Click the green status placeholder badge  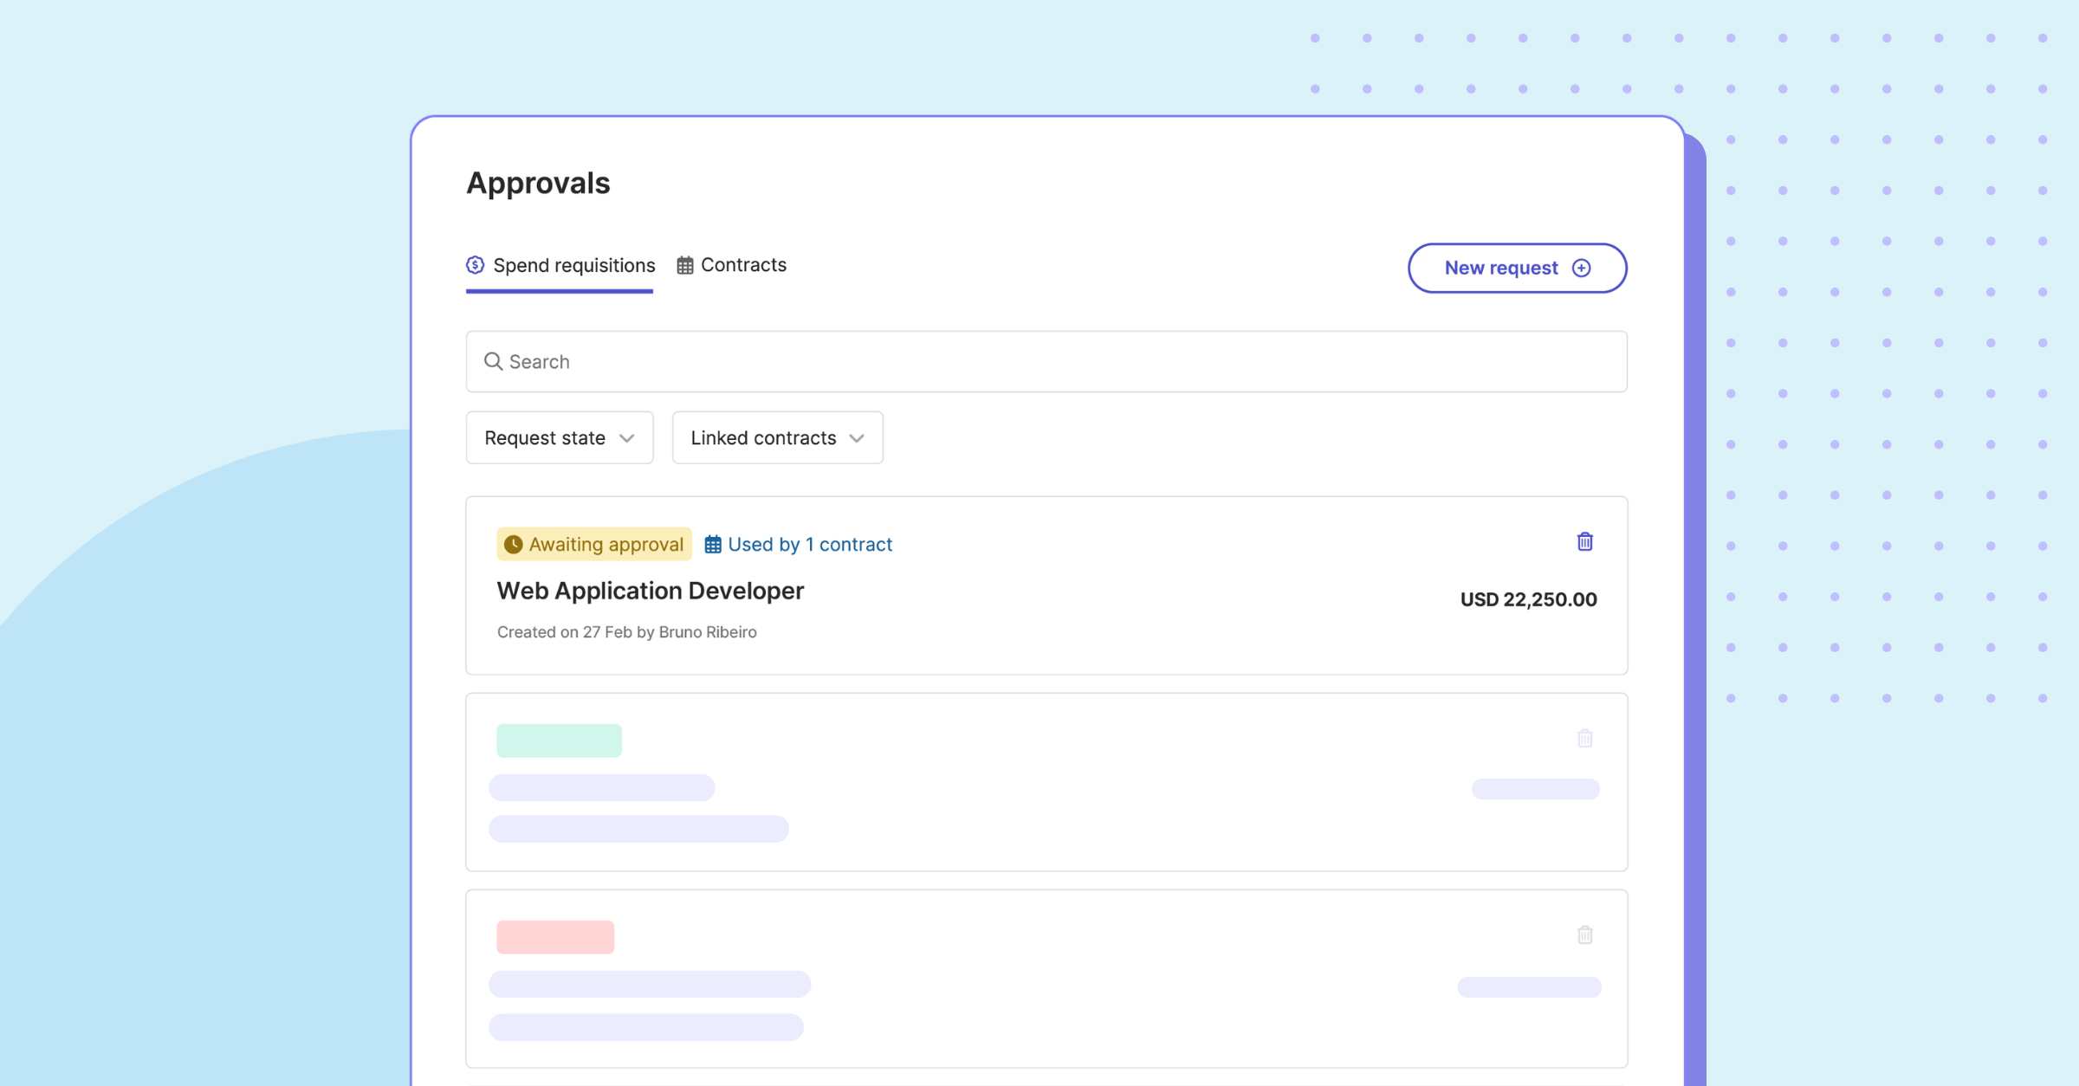pyautogui.click(x=559, y=740)
